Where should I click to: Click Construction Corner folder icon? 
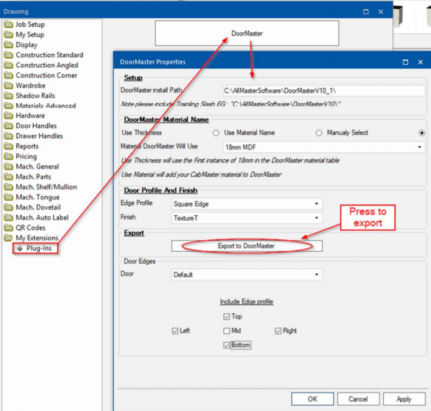click(x=9, y=76)
